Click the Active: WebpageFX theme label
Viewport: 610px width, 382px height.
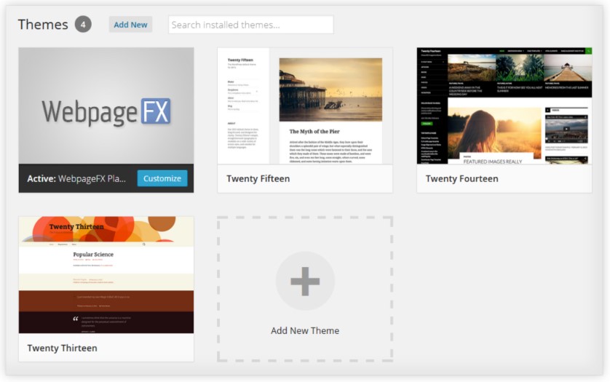click(76, 178)
